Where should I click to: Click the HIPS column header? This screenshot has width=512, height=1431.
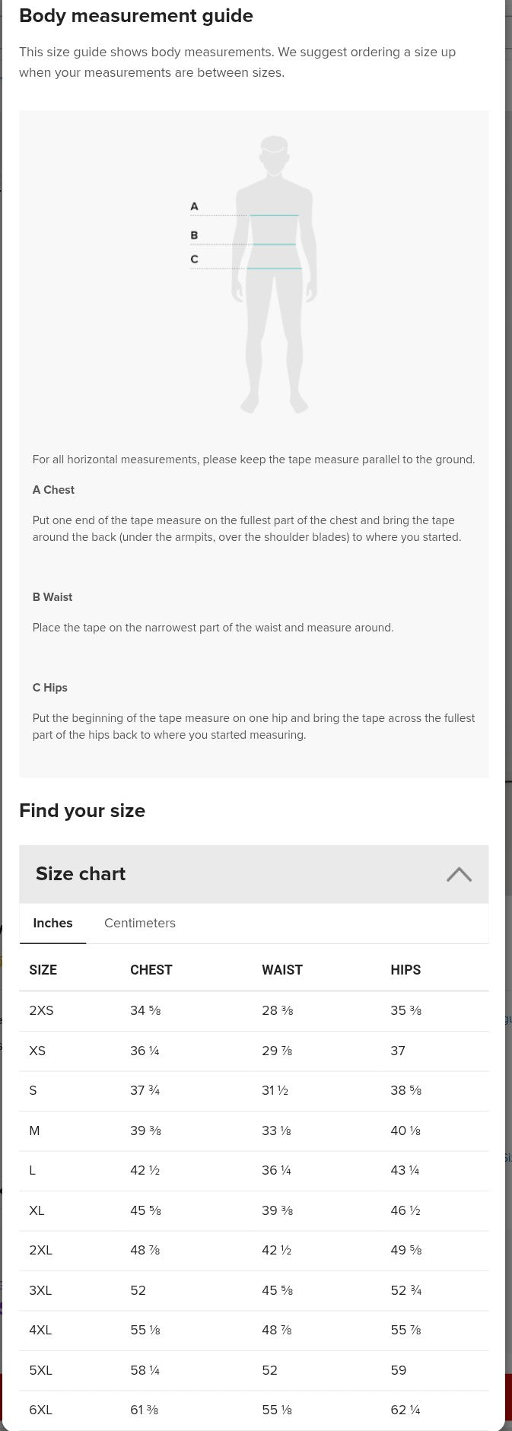[405, 970]
